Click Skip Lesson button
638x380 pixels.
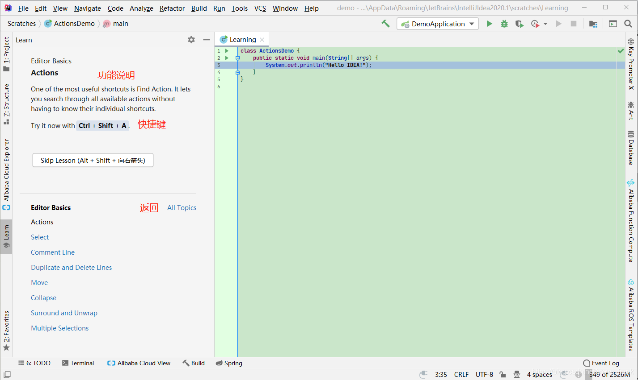[93, 160]
